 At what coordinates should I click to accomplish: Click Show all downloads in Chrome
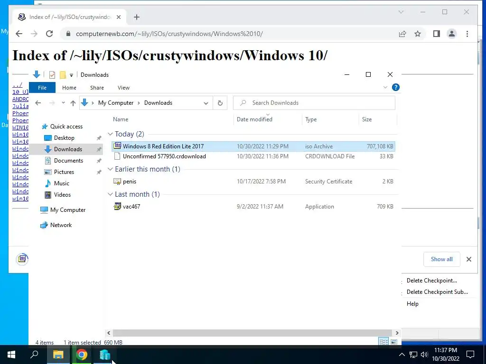click(442, 259)
